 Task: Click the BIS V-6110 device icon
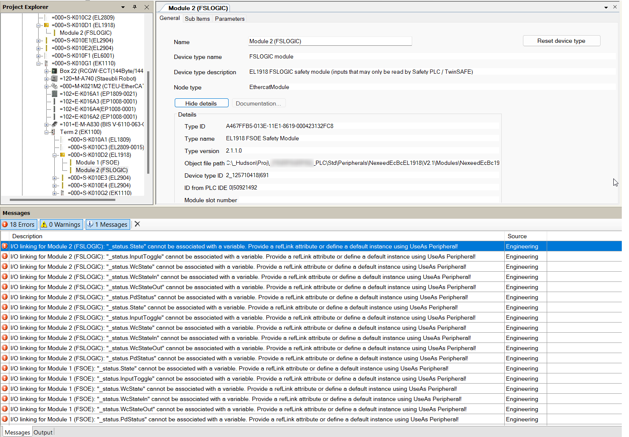(54, 124)
